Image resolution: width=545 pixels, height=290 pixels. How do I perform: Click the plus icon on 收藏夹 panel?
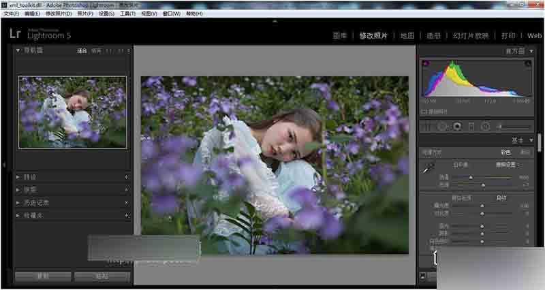click(127, 215)
